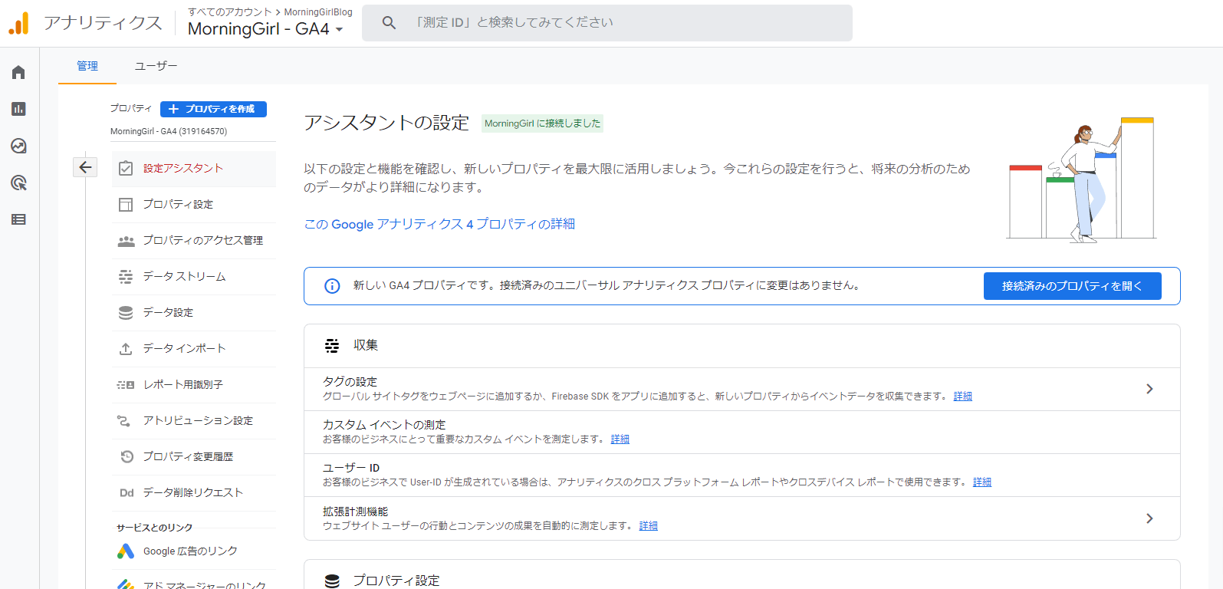Click MorningGirlBlog breadcrumb link
This screenshot has height=589, width=1223.
coord(318,12)
